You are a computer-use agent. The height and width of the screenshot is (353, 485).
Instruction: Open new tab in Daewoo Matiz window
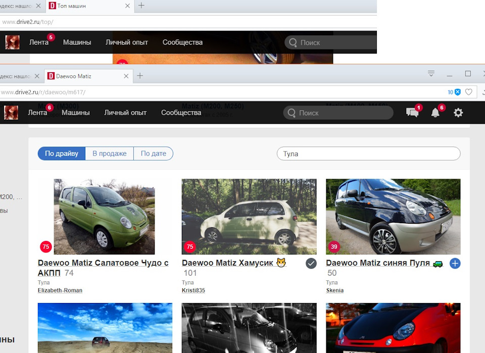point(140,76)
